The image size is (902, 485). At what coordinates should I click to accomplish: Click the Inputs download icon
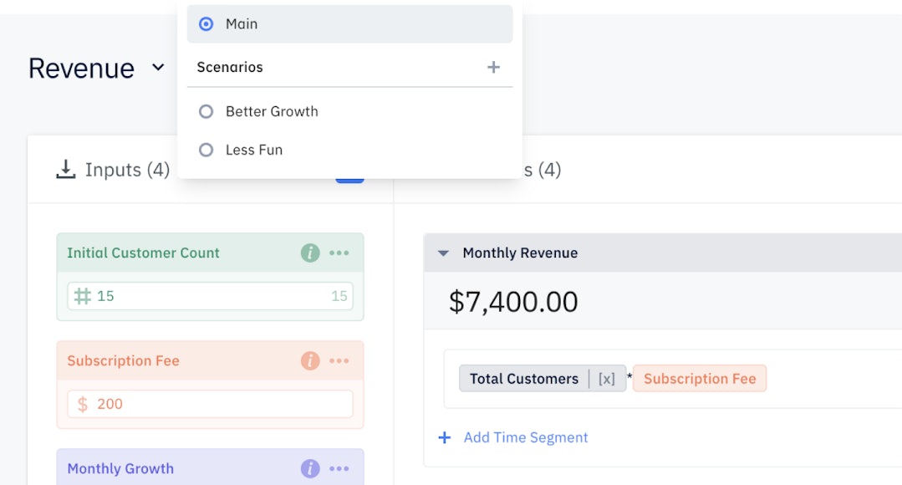pyautogui.click(x=65, y=170)
